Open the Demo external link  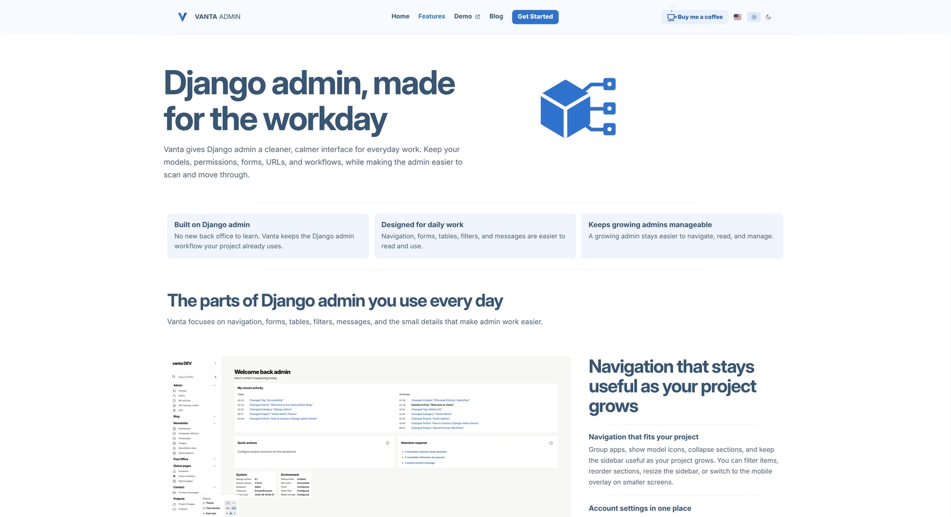(x=467, y=17)
